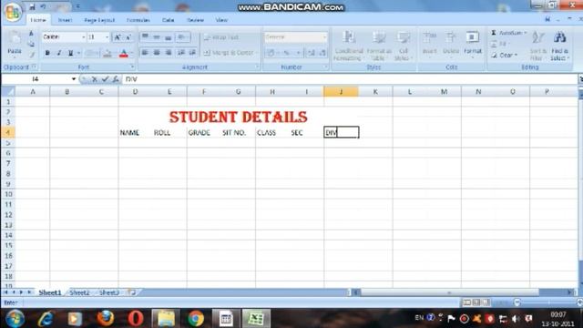Open text orientation options

pos(182,37)
